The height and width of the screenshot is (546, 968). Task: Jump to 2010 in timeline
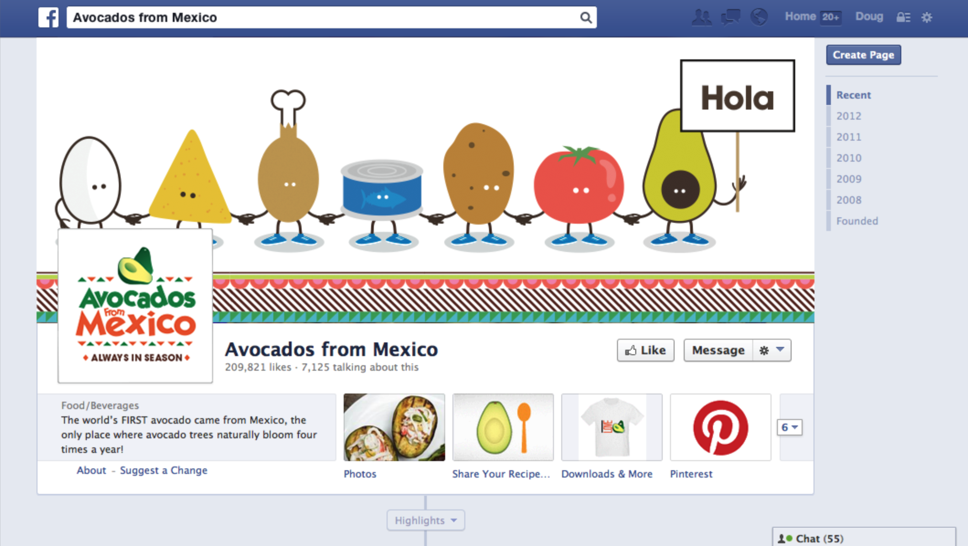pyautogui.click(x=849, y=158)
